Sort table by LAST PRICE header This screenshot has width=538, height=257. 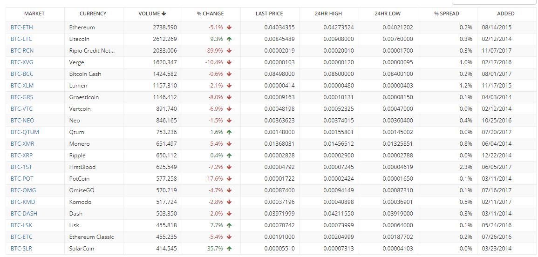(269, 14)
